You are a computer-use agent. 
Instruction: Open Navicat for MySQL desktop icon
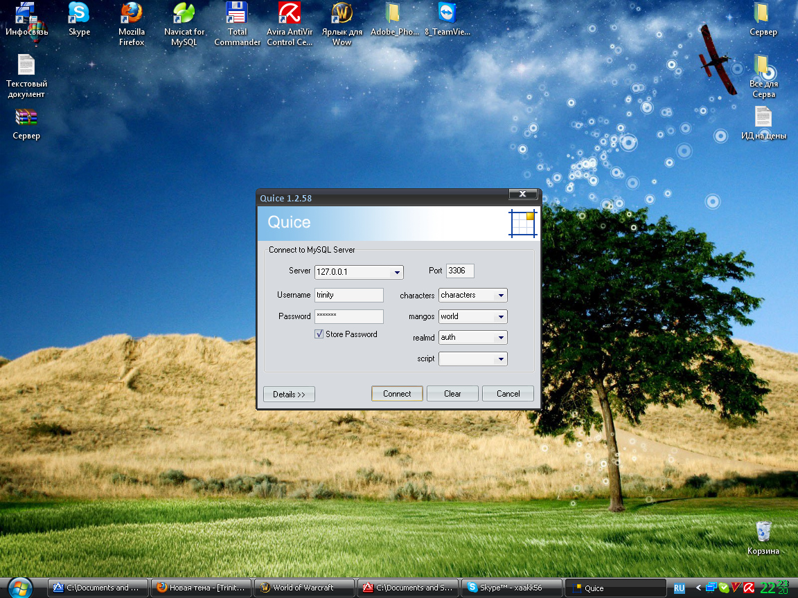(184, 24)
